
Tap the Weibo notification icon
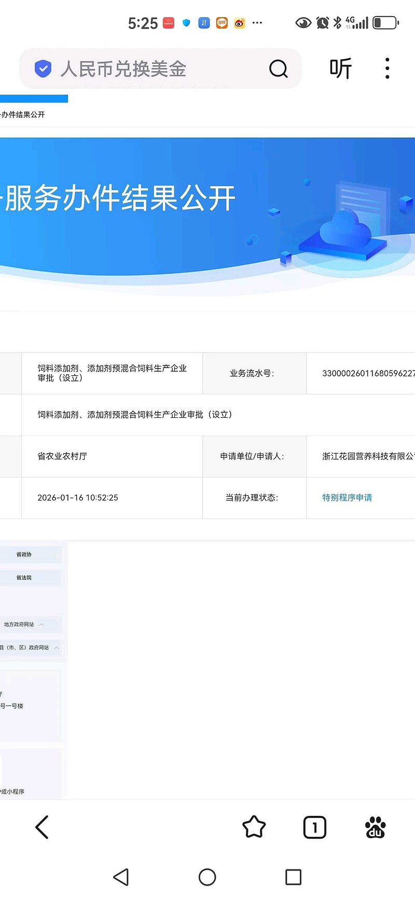pos(239,23)
